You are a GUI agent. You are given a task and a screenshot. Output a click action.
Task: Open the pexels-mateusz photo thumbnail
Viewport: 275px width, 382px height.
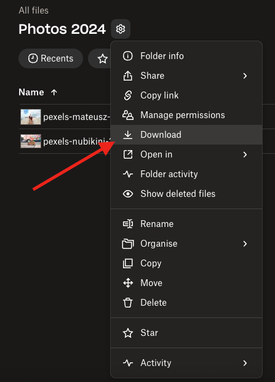[x=31, y=117]
